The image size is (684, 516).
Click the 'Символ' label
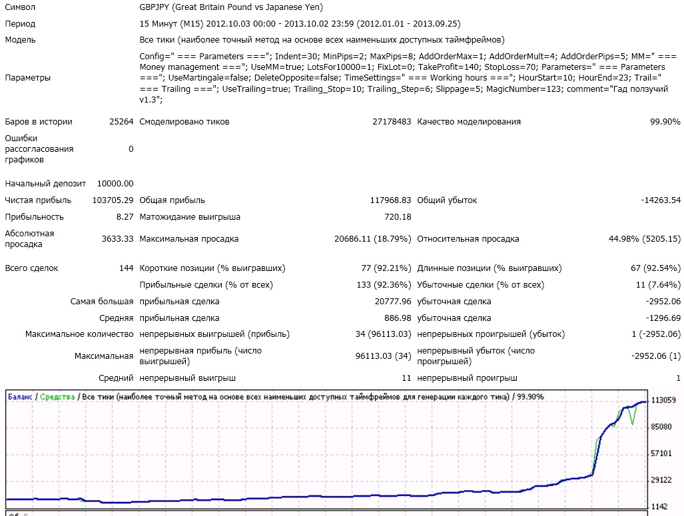(20, 7)
